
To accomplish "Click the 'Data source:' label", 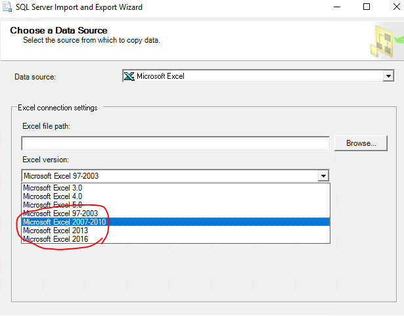I will (35, 77).
